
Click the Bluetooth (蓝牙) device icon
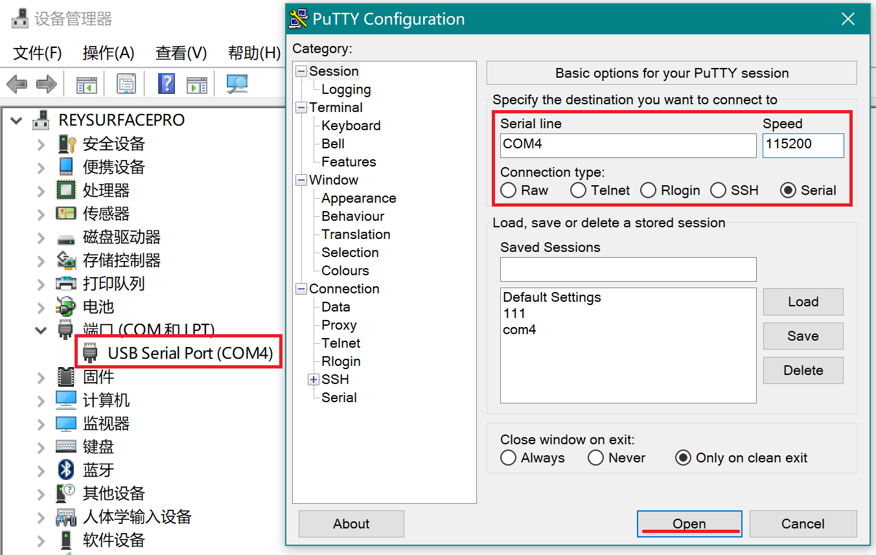(65, 470)
